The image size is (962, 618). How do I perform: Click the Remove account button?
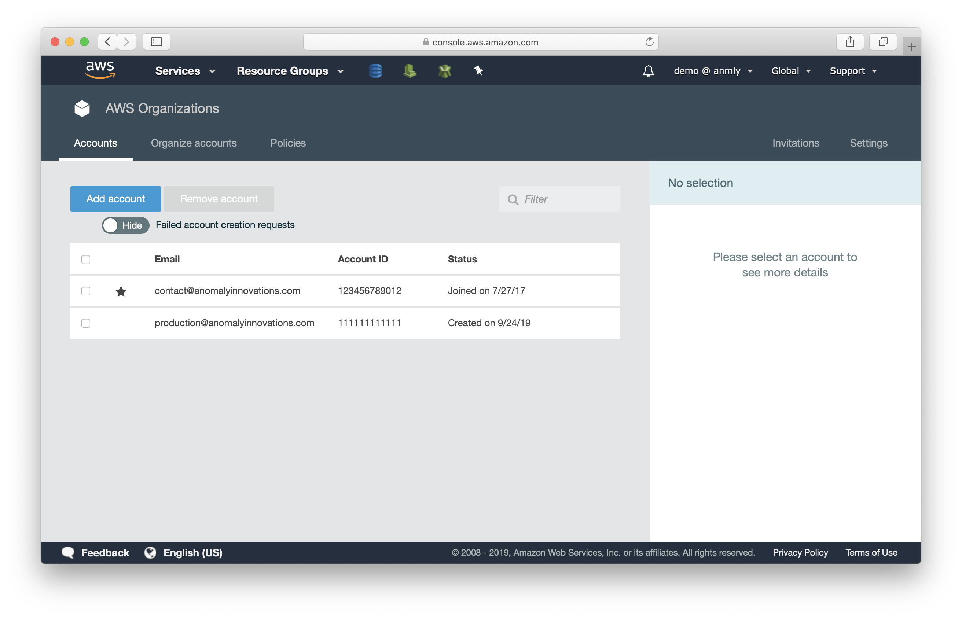tap(219, 198)
